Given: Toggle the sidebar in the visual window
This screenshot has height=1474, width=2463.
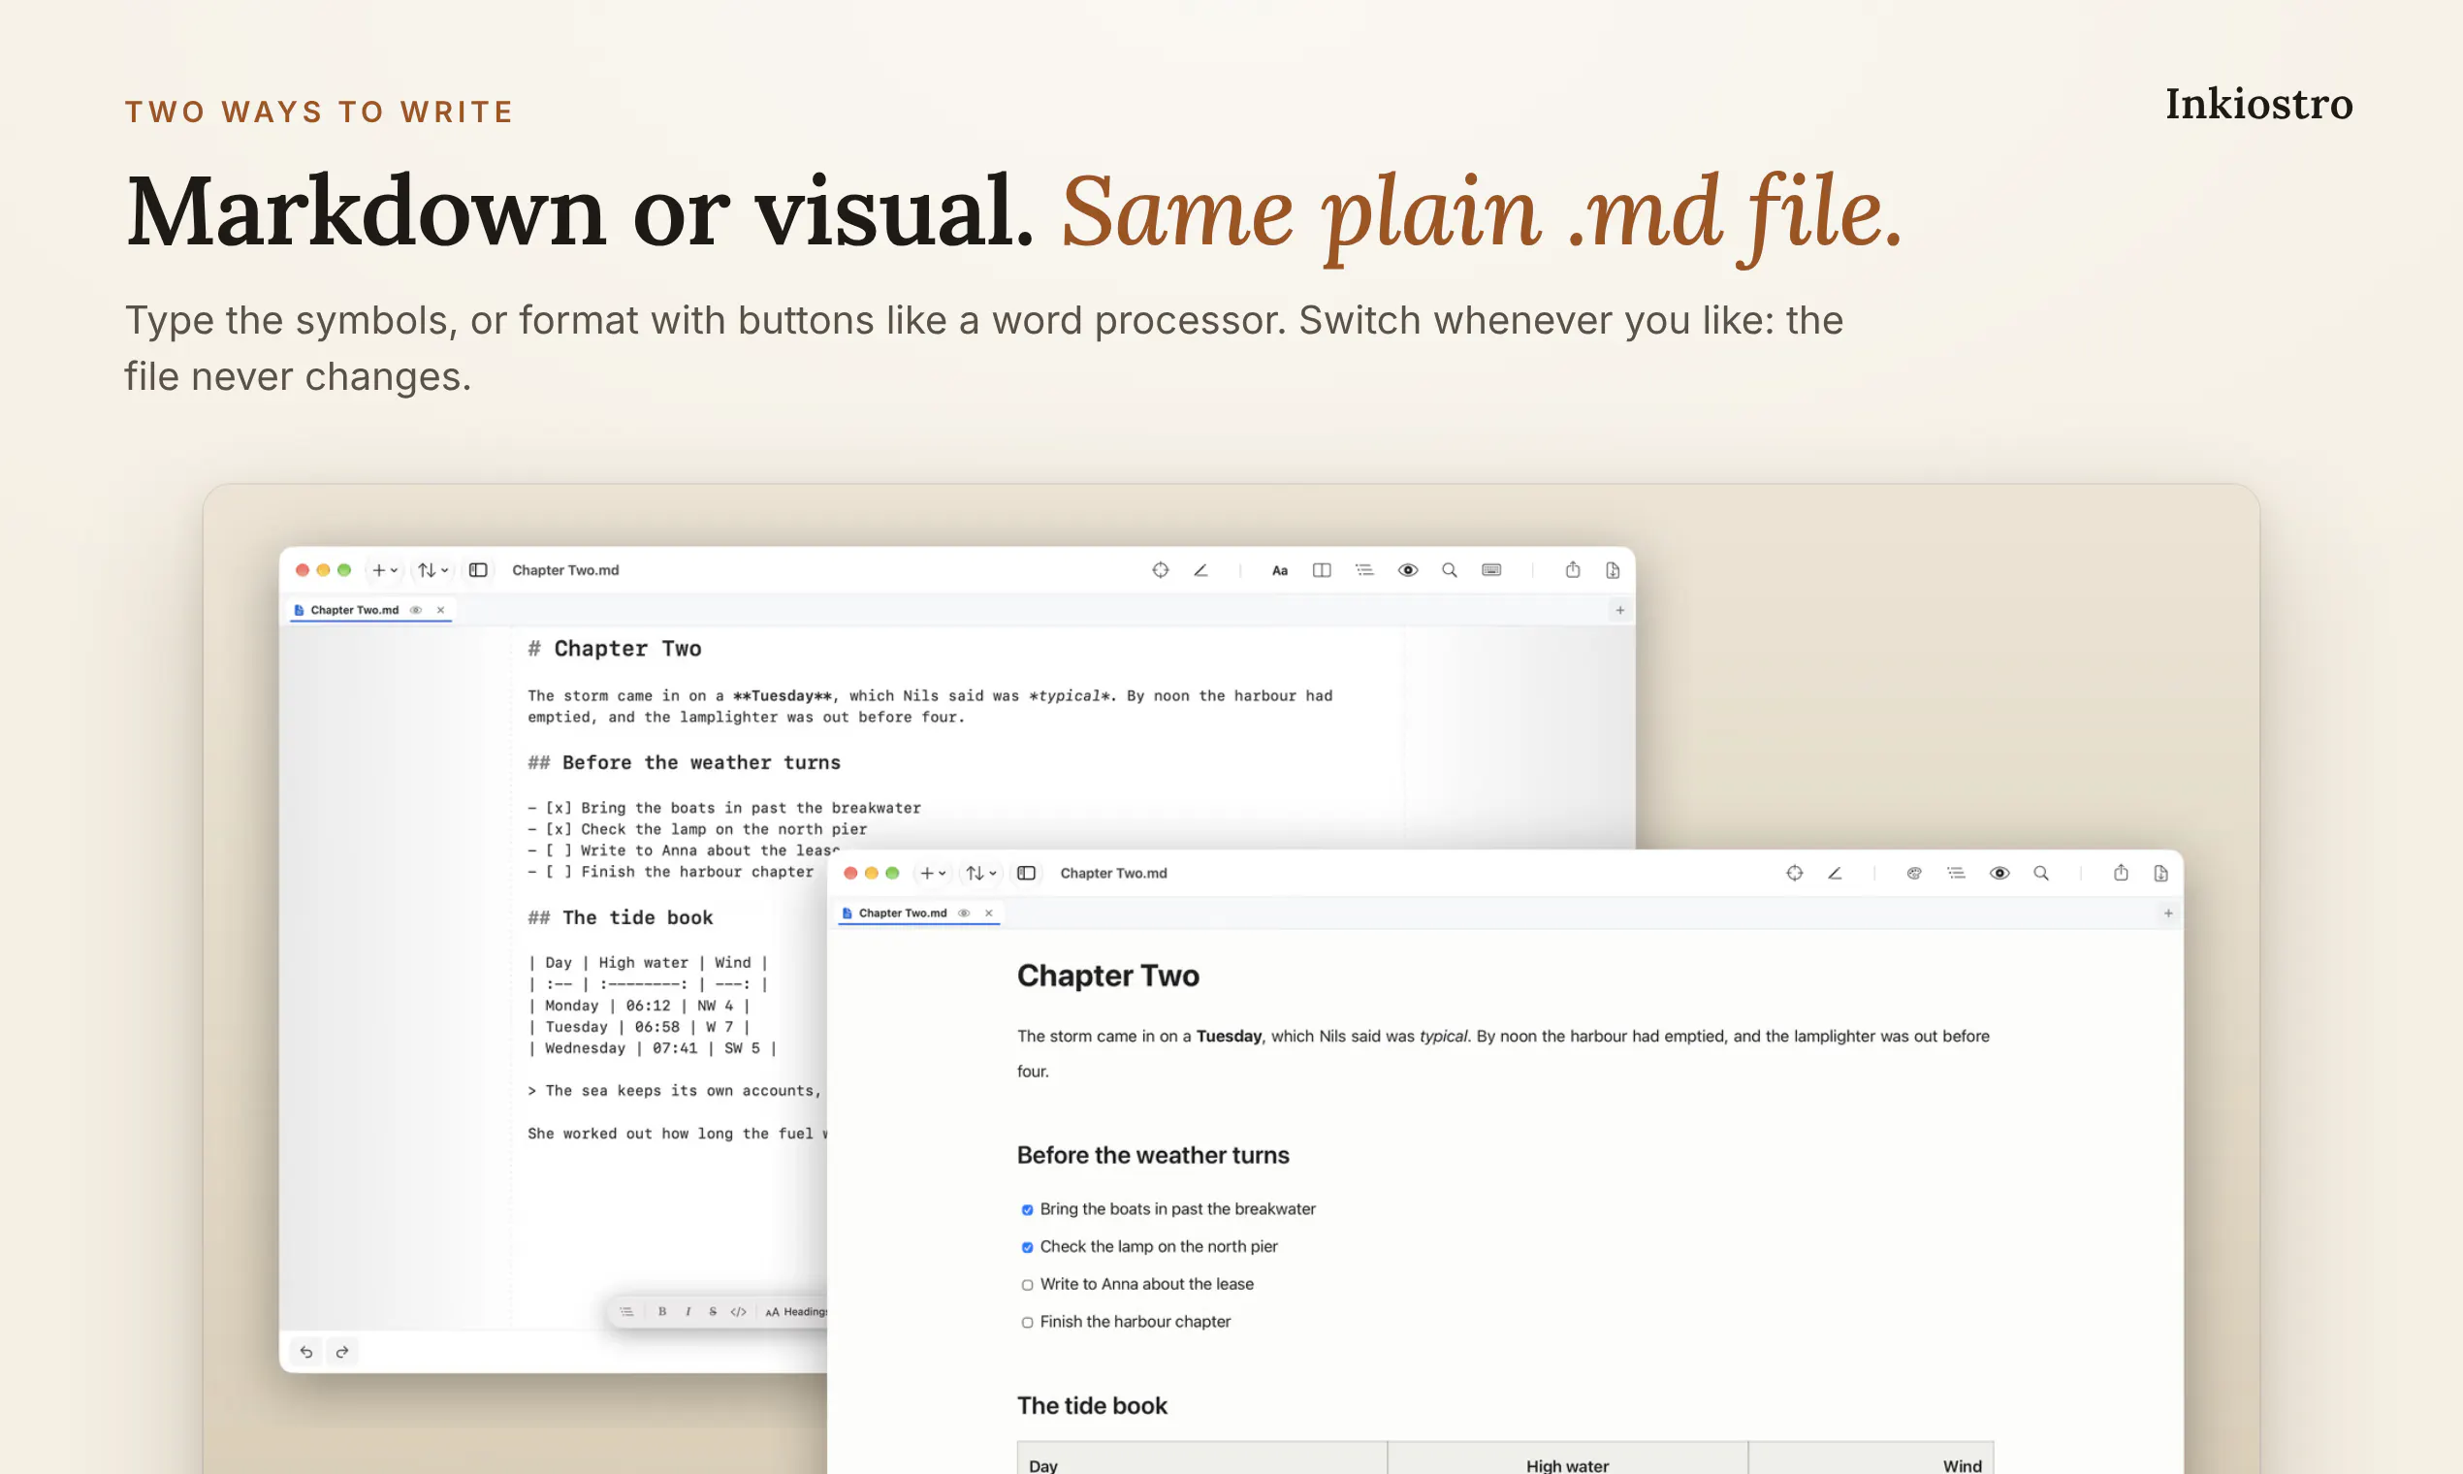Looking at the screenshot, I should point(1027,873).
